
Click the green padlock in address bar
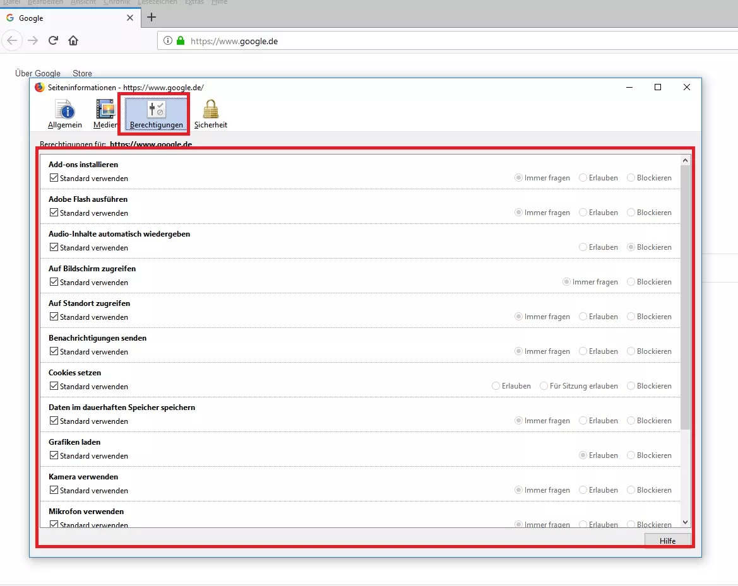click(181, 40)
